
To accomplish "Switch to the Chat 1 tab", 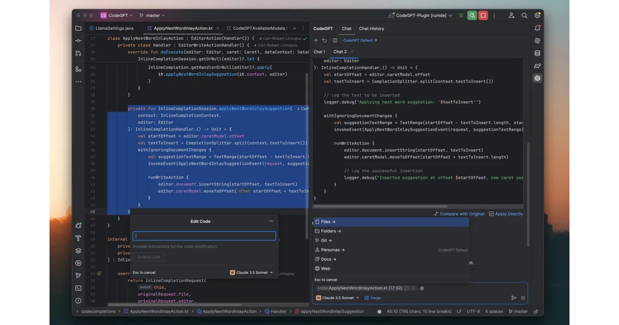I will pos(319,52).
